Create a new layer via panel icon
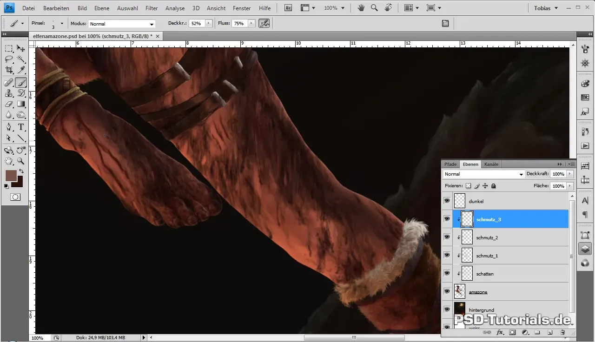 (x=549, y=332)
